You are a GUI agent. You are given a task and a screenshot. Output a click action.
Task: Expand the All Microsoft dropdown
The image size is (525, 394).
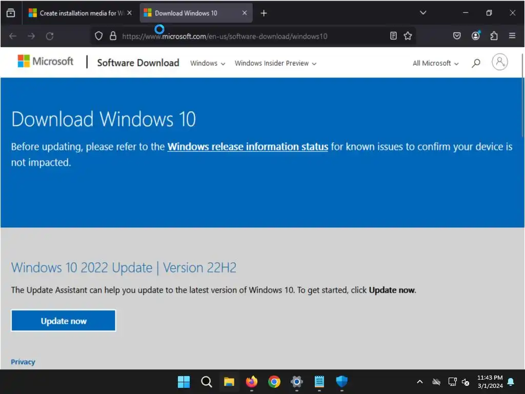(x=435, y=63)
